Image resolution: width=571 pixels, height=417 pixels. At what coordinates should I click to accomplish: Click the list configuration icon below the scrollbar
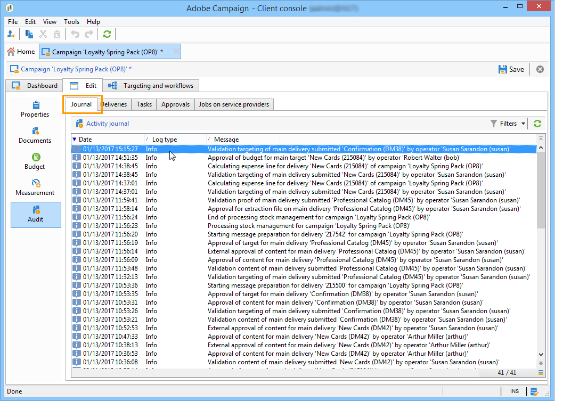541,373
